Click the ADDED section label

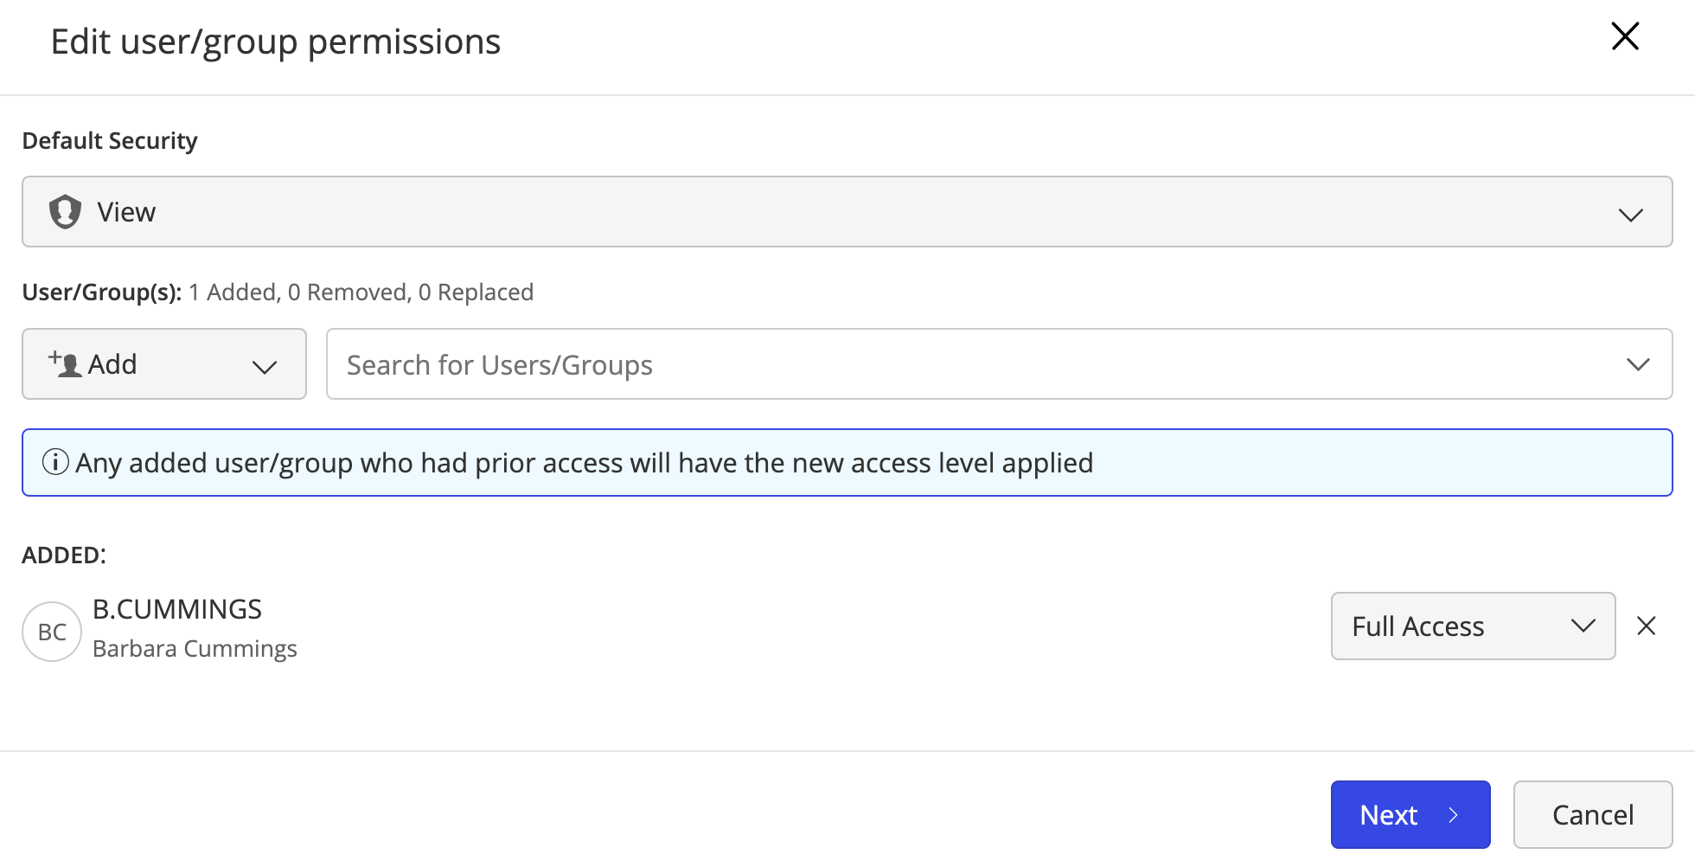pyautogui.click(x=63, y=555)
